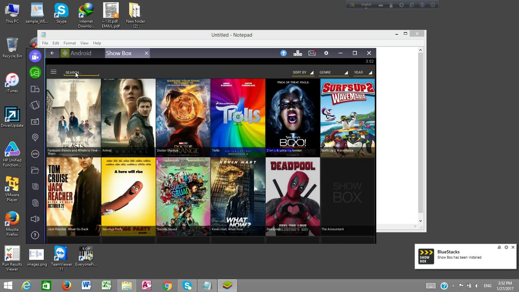
Task: Select the VMware Player desktop icon
Action: pos(12,189)
